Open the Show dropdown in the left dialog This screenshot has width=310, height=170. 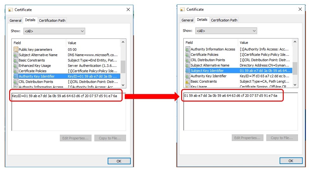54,31
